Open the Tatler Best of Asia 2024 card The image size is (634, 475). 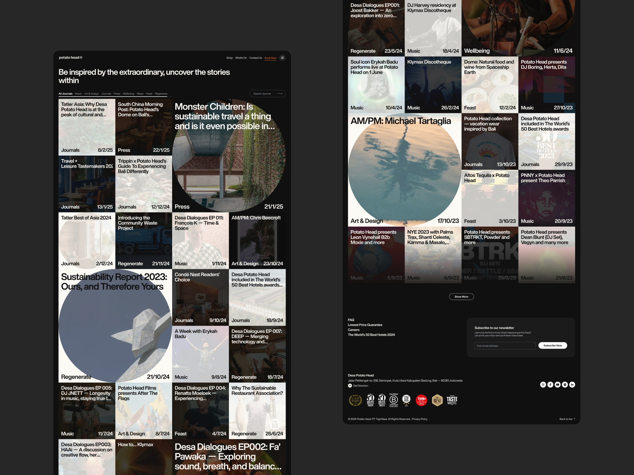coord(87,241)
